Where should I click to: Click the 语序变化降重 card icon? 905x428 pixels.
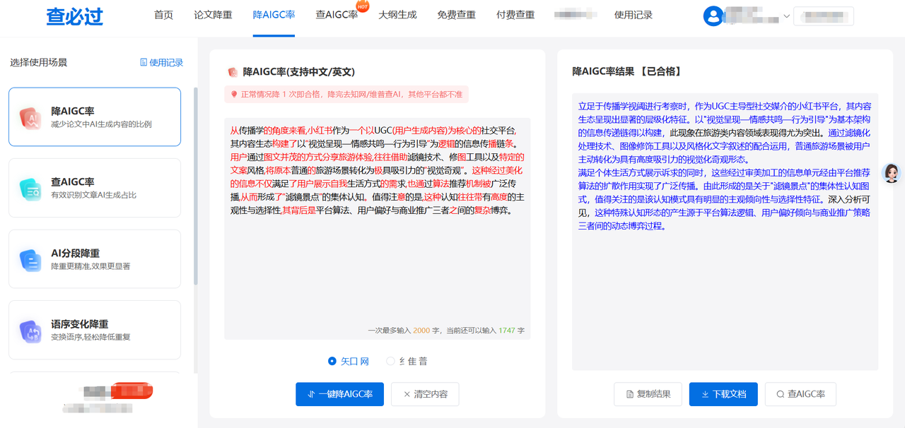31,331
